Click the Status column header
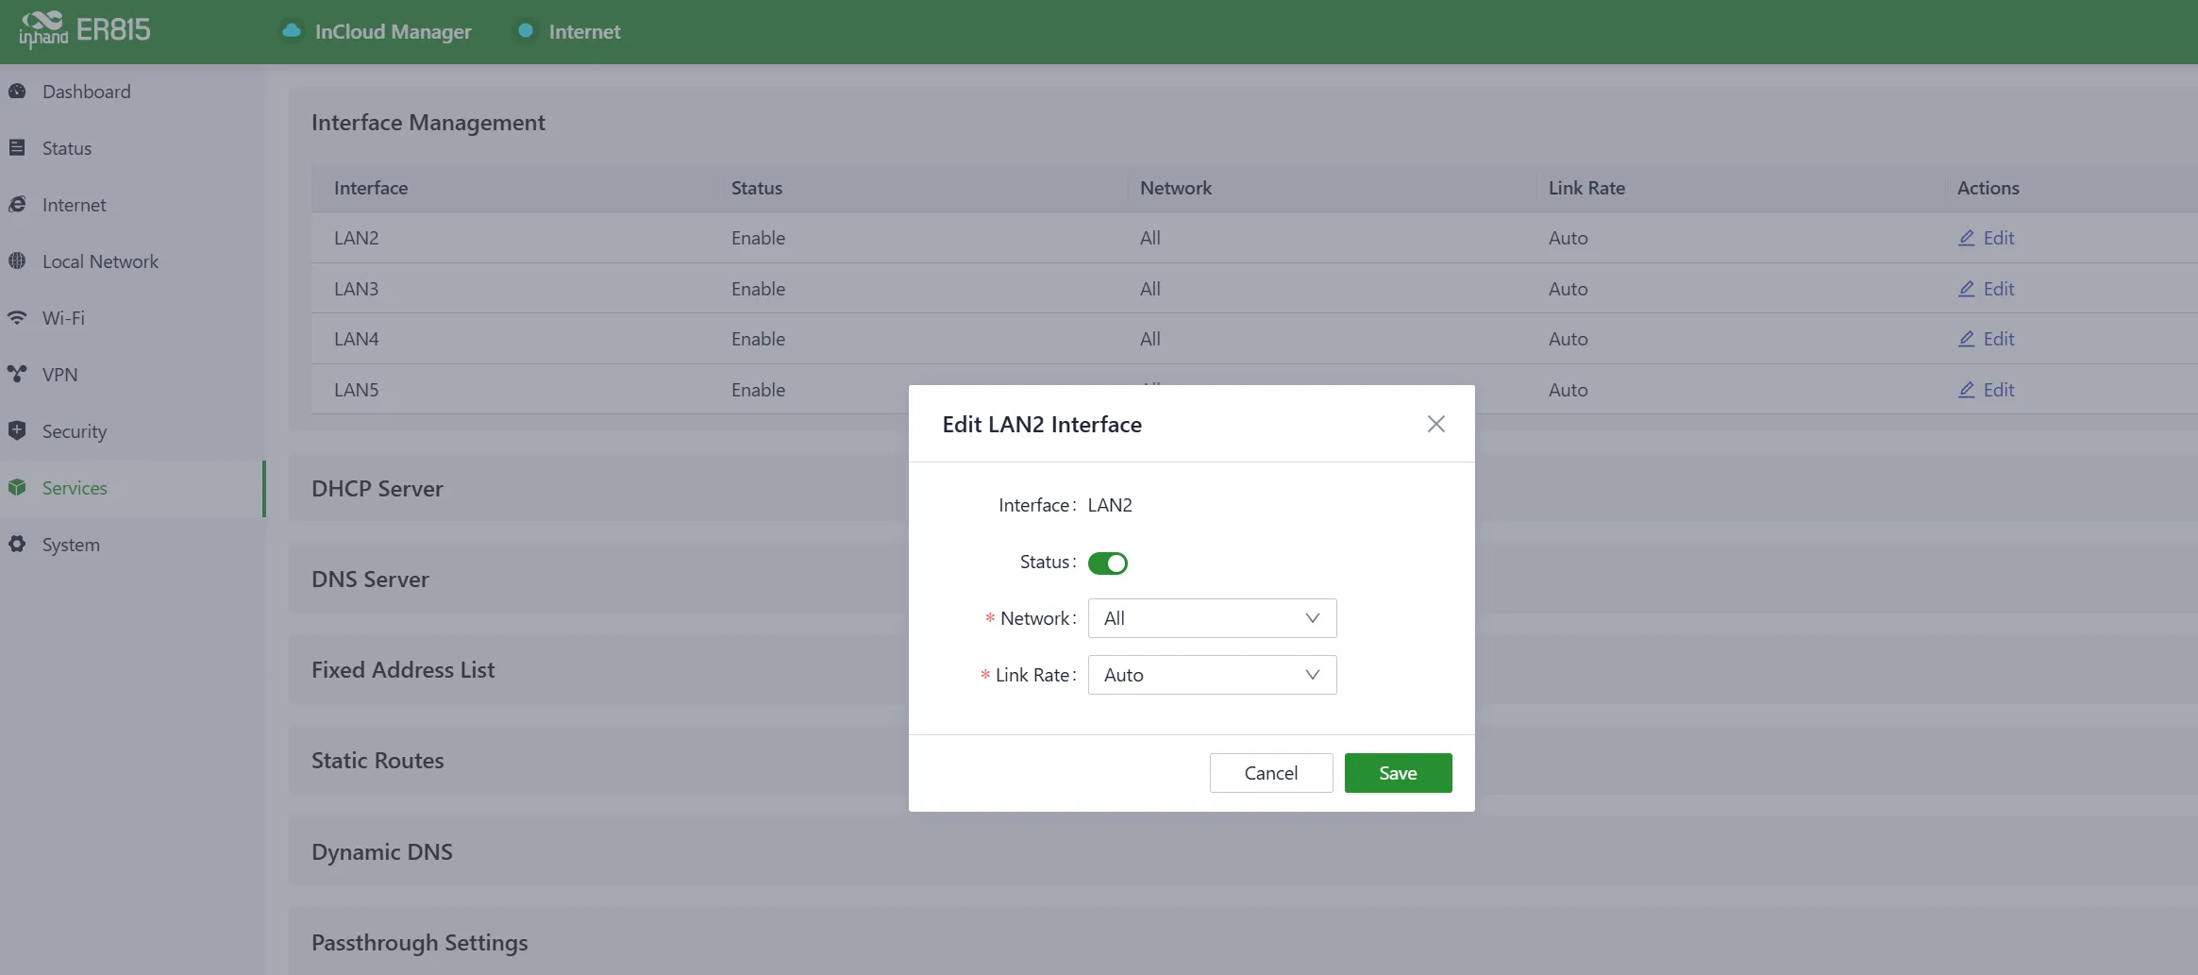 757,188
